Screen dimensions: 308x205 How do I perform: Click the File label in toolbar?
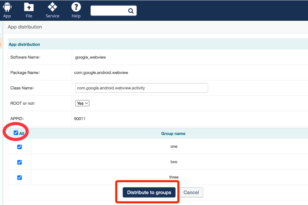tap(29, 16)
